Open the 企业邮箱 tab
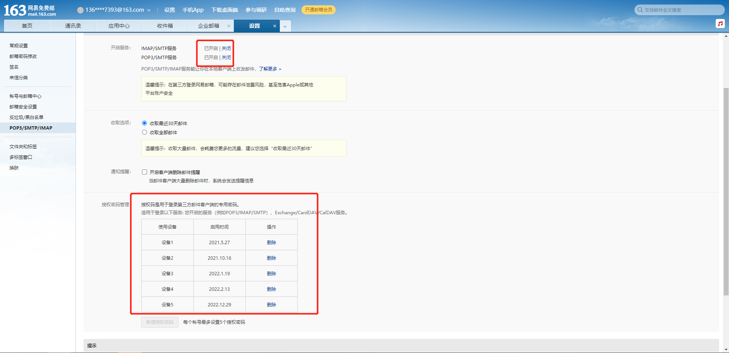729x353 pixels. [208, 26]
